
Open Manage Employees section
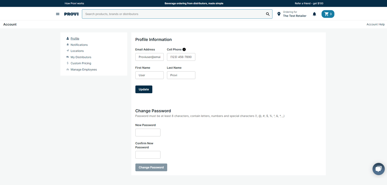[84, 69]
